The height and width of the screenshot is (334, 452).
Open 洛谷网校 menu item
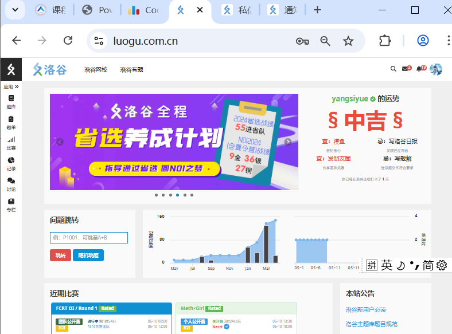96,70
